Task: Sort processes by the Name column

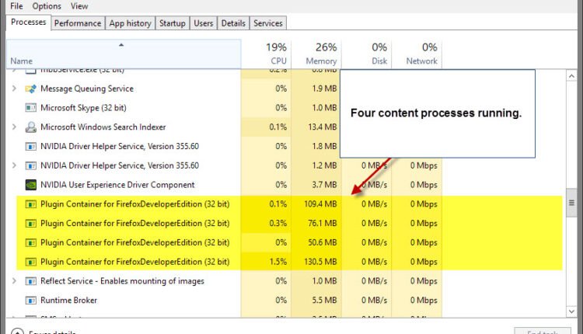Action: pyautogui.click(x=124, y=54)
